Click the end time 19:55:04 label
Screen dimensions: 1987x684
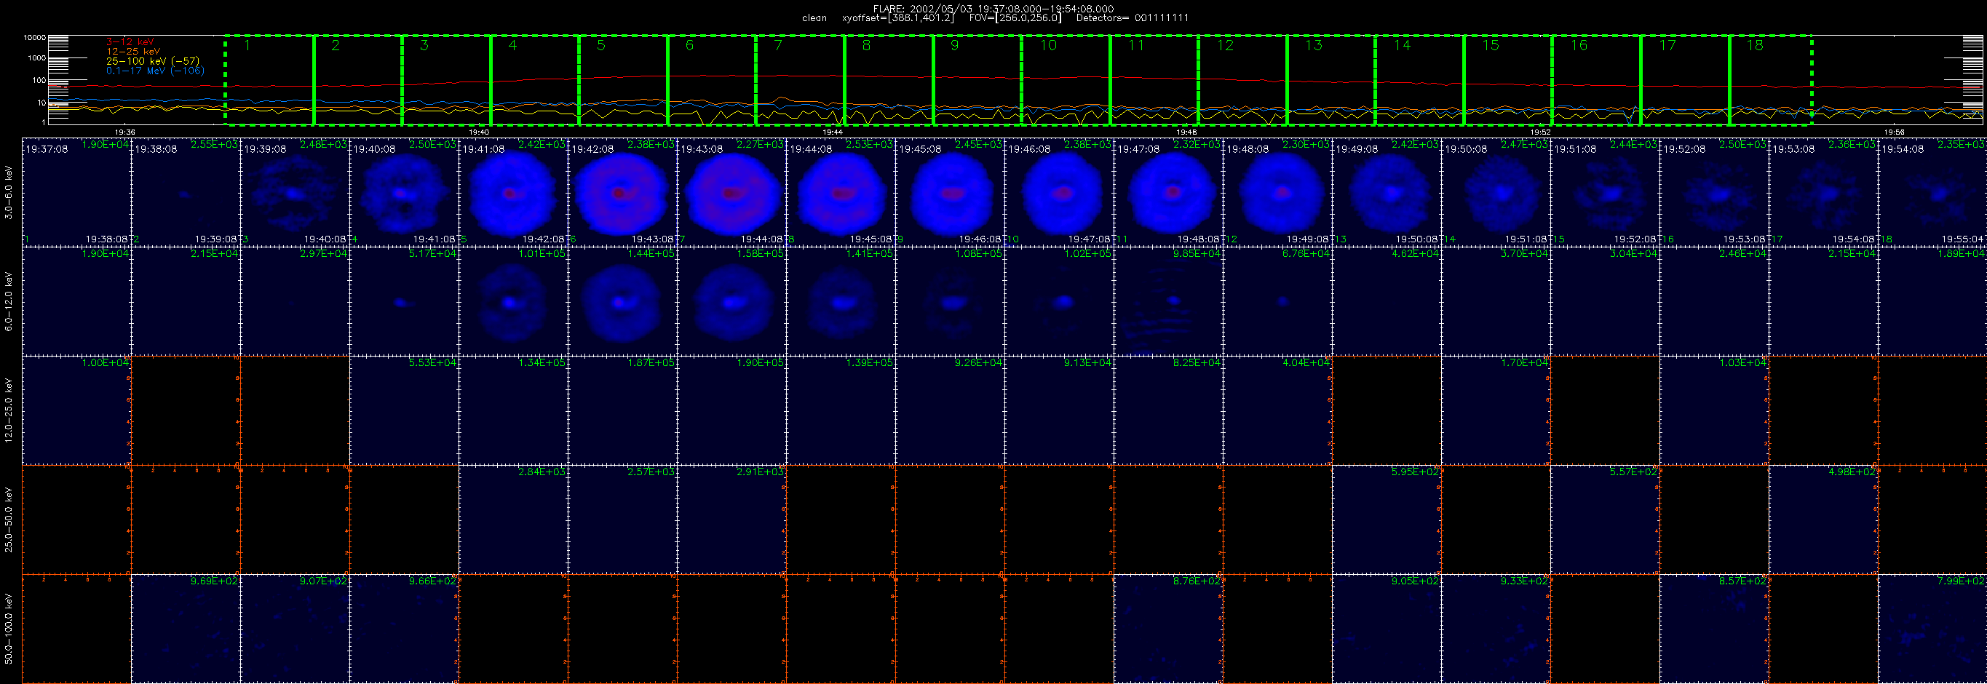1964,239
